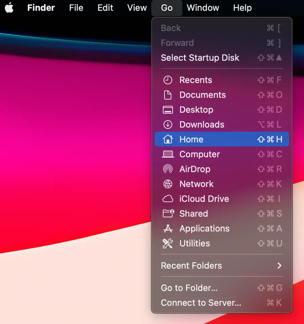Choose Connect to Server…

coord(222,303)
